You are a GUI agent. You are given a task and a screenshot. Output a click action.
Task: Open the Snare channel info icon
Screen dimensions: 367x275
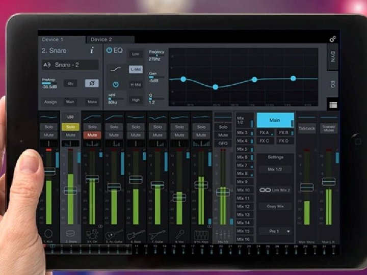[x=92, y=50]
